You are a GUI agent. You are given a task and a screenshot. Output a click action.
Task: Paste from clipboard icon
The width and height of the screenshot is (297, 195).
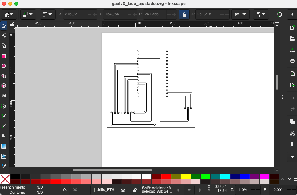coord(292,144)
